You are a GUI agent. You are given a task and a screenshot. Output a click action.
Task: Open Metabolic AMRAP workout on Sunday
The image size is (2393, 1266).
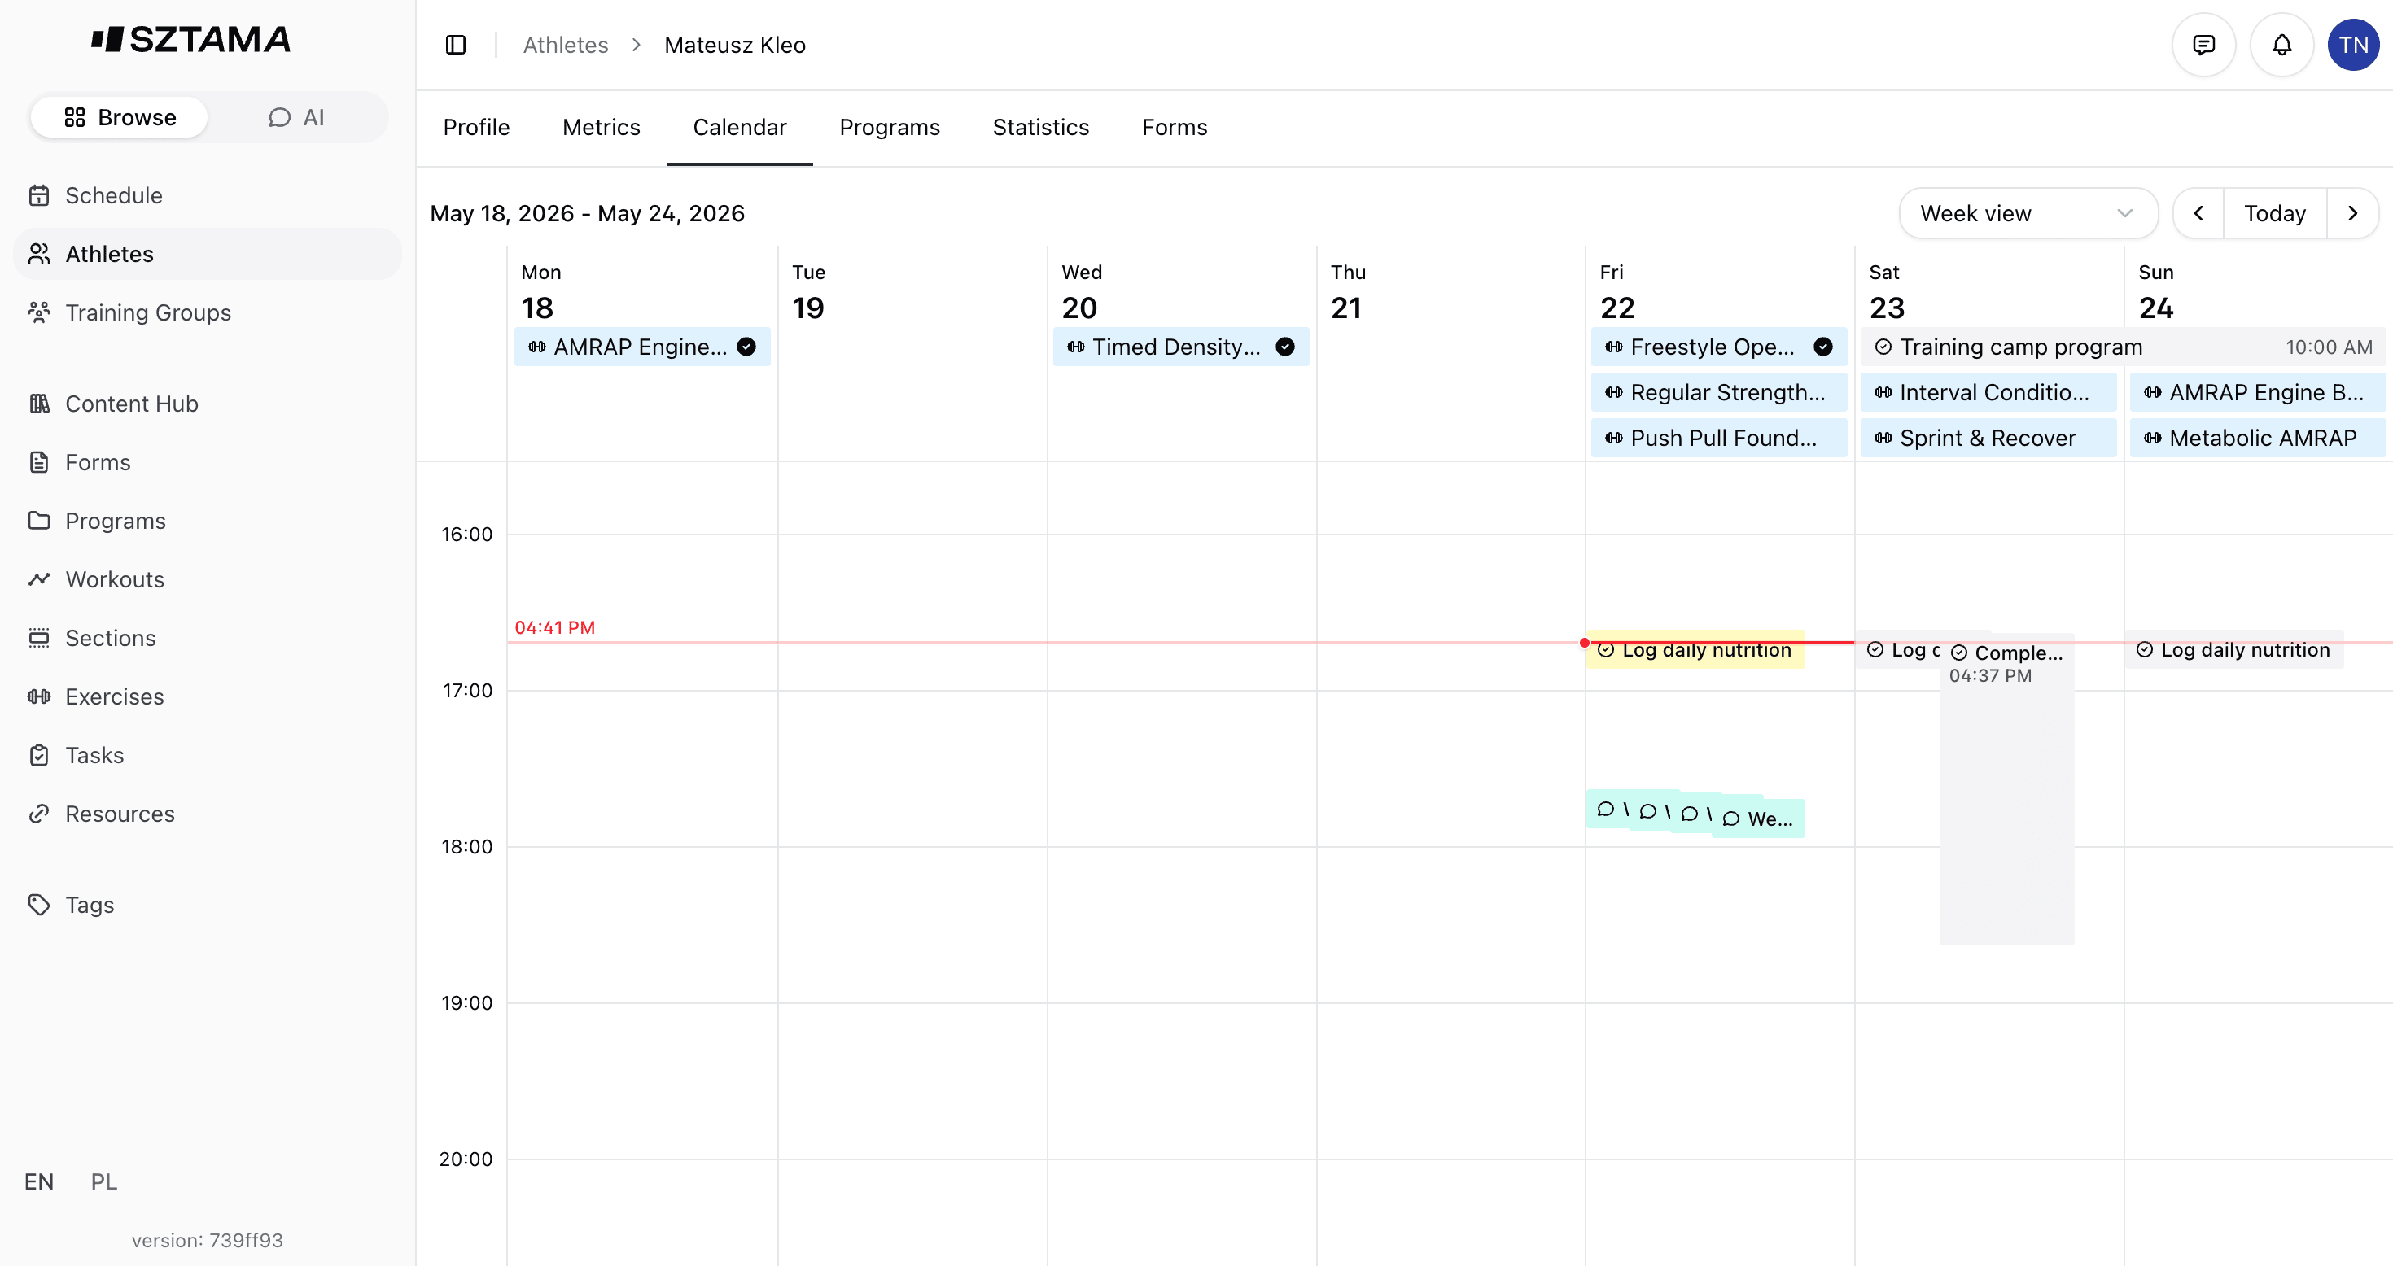pyautogui.click(x=2257, y=438)
